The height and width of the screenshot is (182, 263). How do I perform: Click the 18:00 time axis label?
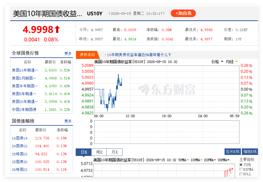click(x=166, y=116)
